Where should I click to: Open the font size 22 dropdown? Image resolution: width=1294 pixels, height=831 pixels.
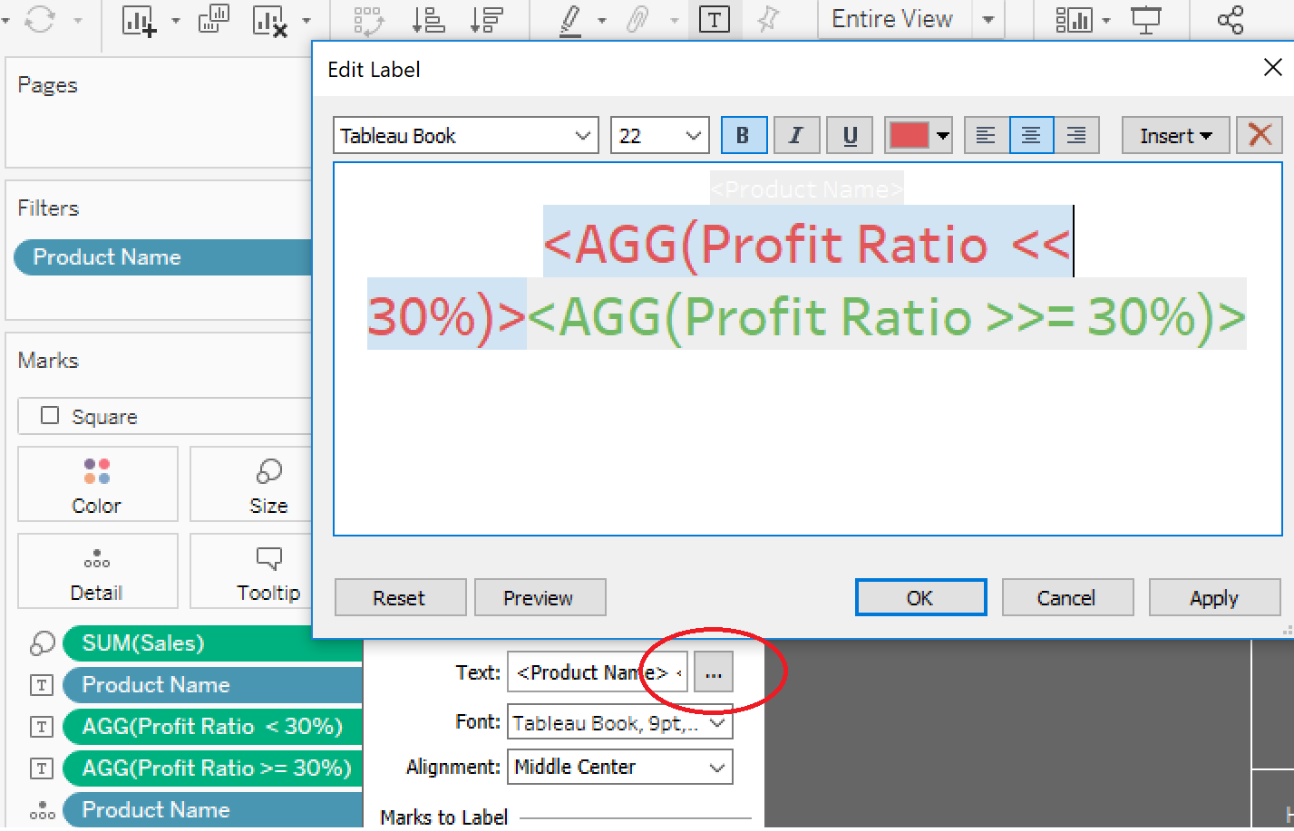click(659, 135)
